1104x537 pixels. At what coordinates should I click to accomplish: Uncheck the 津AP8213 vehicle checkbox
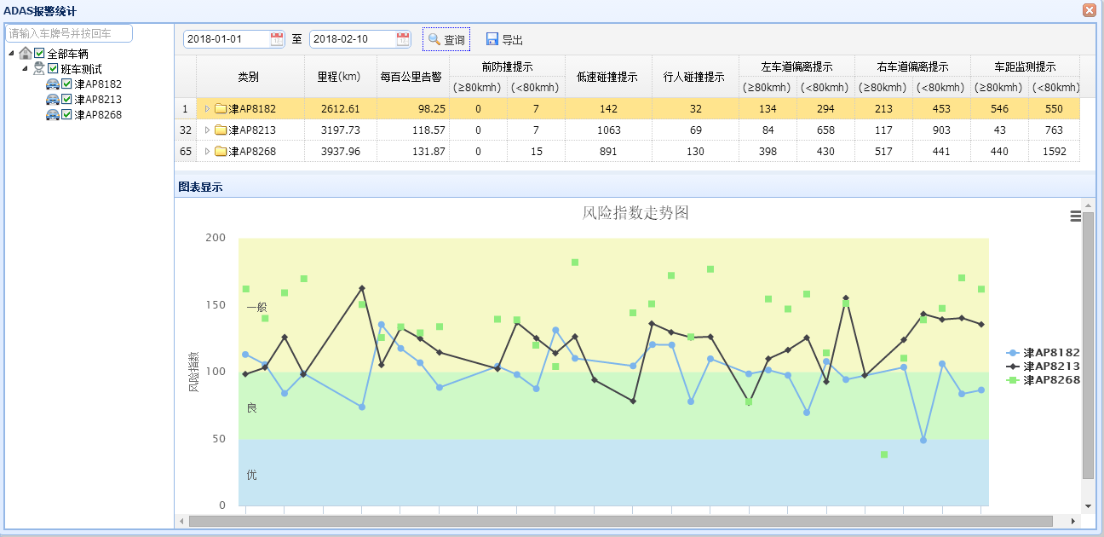(66, 100)
